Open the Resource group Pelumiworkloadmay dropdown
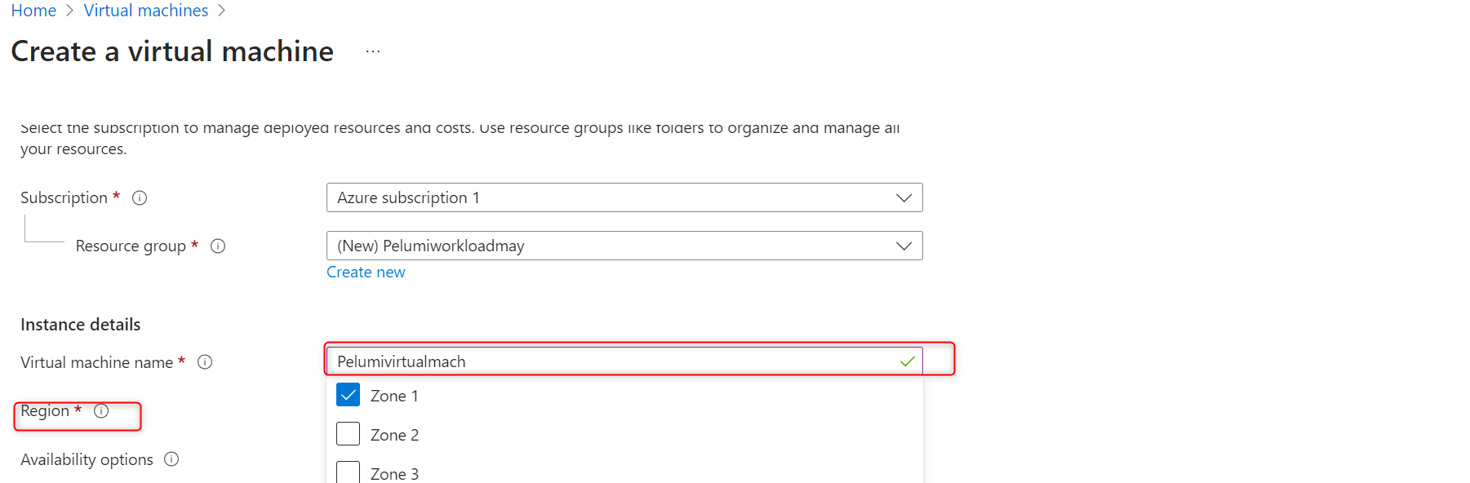 (624, 246)
